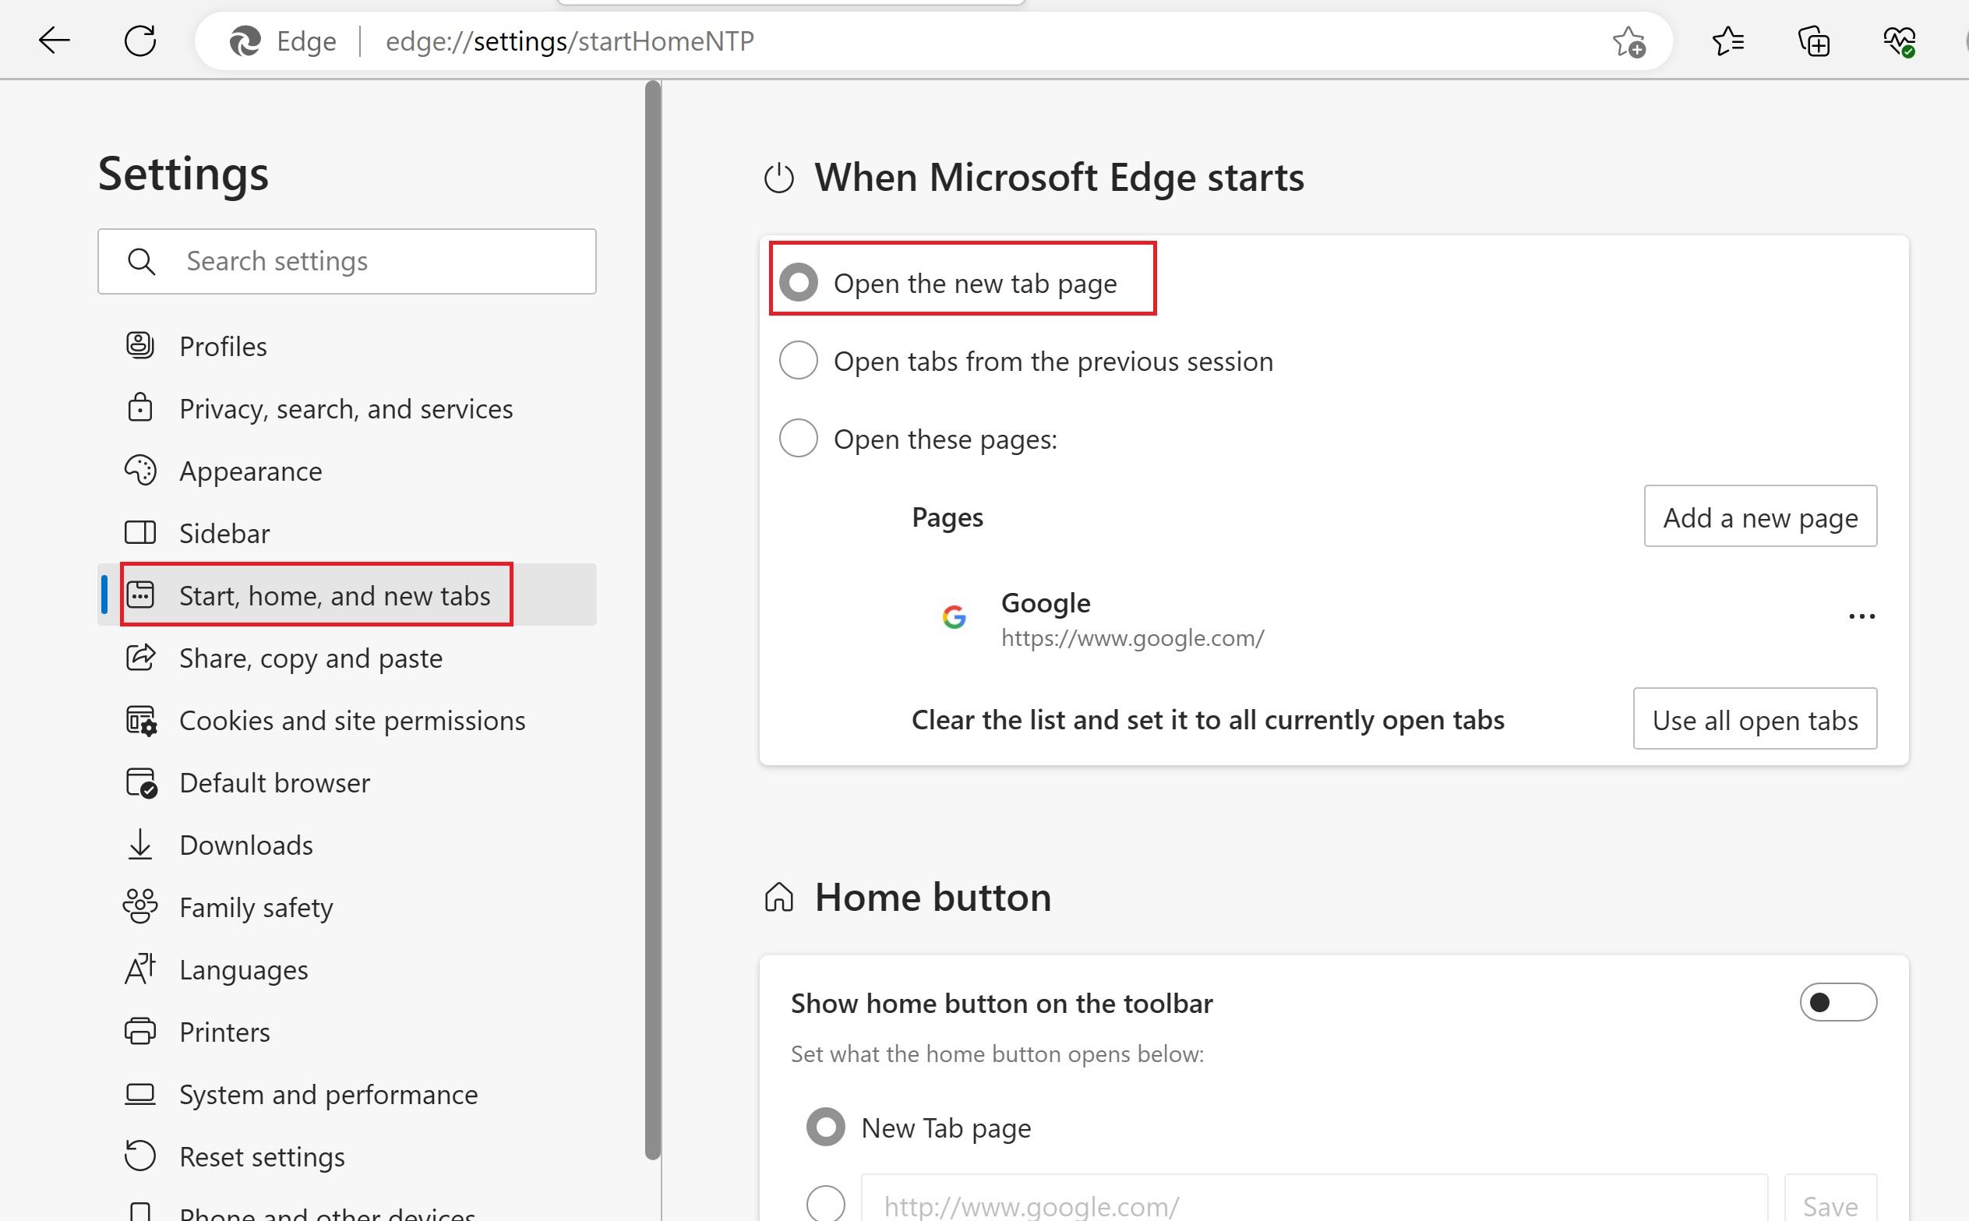Viewport: 1969px width, 1221px height.
Task: Click the Home button section heading
Action: (x=933, y=897)
